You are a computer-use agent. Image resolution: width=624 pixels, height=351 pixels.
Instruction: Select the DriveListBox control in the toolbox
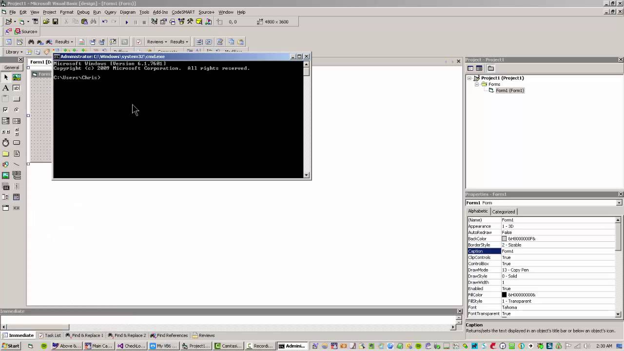point(17,143)
